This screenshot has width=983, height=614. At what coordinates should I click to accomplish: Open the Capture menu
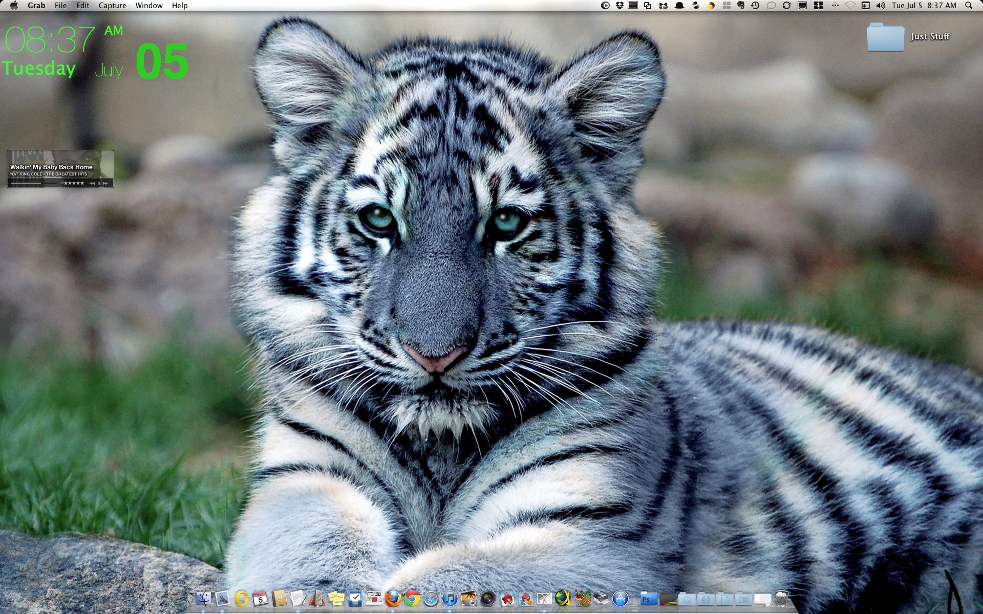[112, 6]
